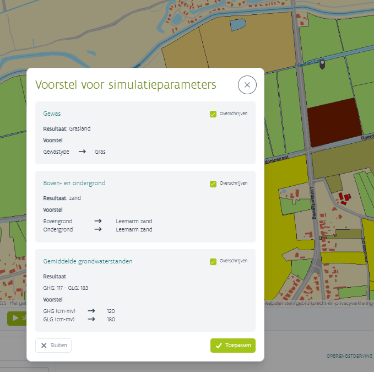Viewport: 374px width, 372px height.
Task: Click the dark red parcel on the map
Action: click(334, 122)
